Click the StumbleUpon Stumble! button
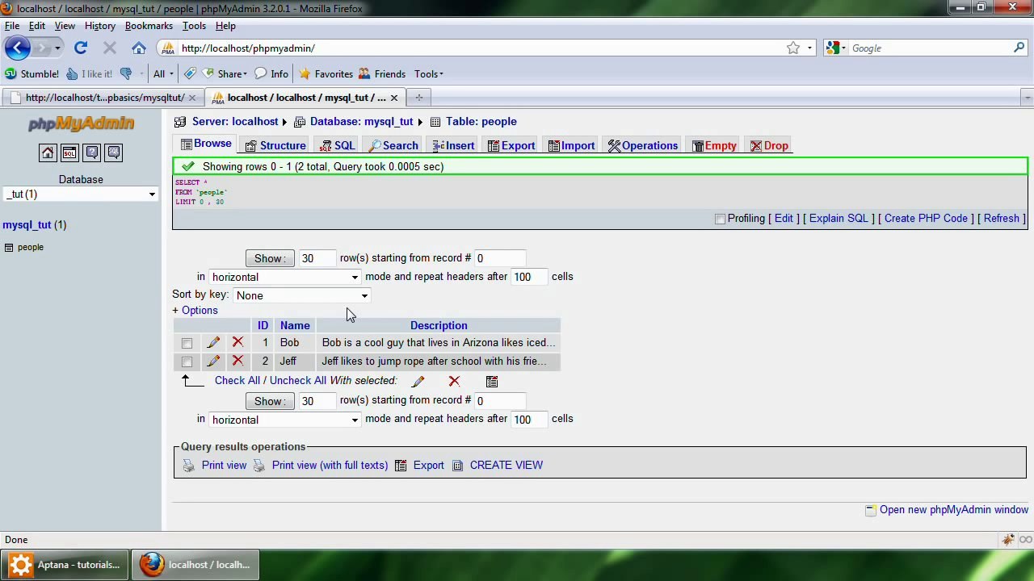Image resolution: width=1034 pixels, height=581 pixels. pos(31,74)
